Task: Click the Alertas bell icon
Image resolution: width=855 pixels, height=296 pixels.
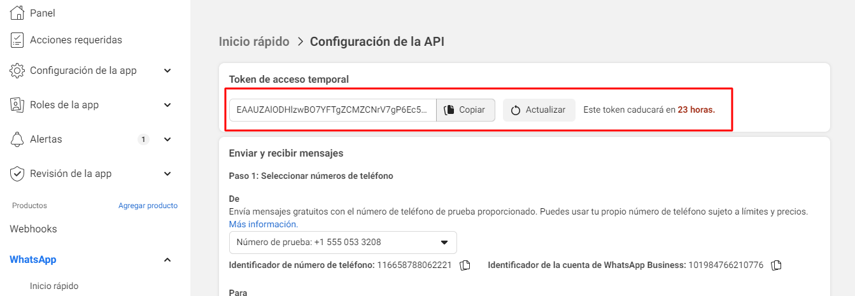Action: click(17, 139)
